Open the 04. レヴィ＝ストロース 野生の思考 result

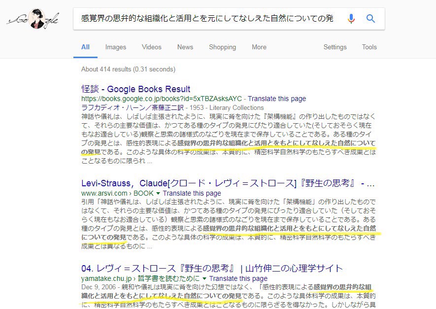(212, 269)
